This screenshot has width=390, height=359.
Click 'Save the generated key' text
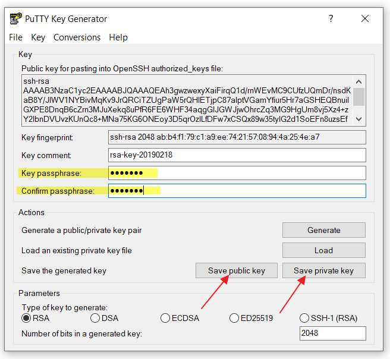64,270
